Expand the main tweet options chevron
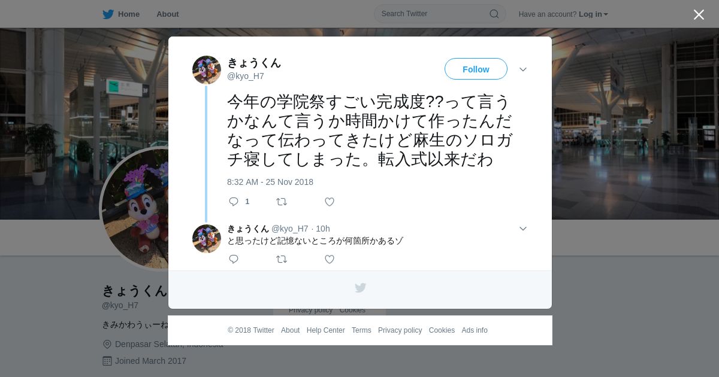Image resolution: width=719 pixels, height=377 pixels. pyautogui.click(x=523, y=69)
